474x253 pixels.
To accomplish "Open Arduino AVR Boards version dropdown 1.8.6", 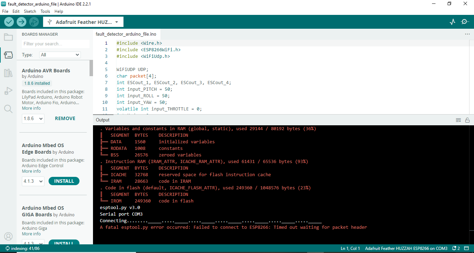I will pos(33,119).
